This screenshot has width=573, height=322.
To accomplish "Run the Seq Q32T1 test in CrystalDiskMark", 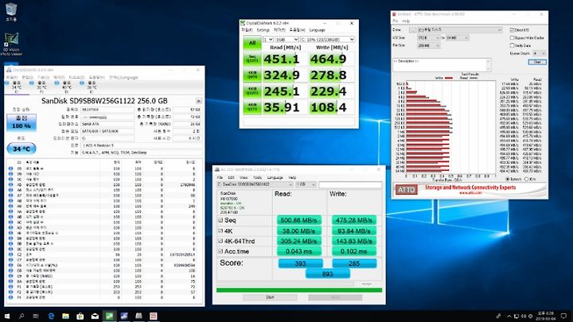I will 252,59.
